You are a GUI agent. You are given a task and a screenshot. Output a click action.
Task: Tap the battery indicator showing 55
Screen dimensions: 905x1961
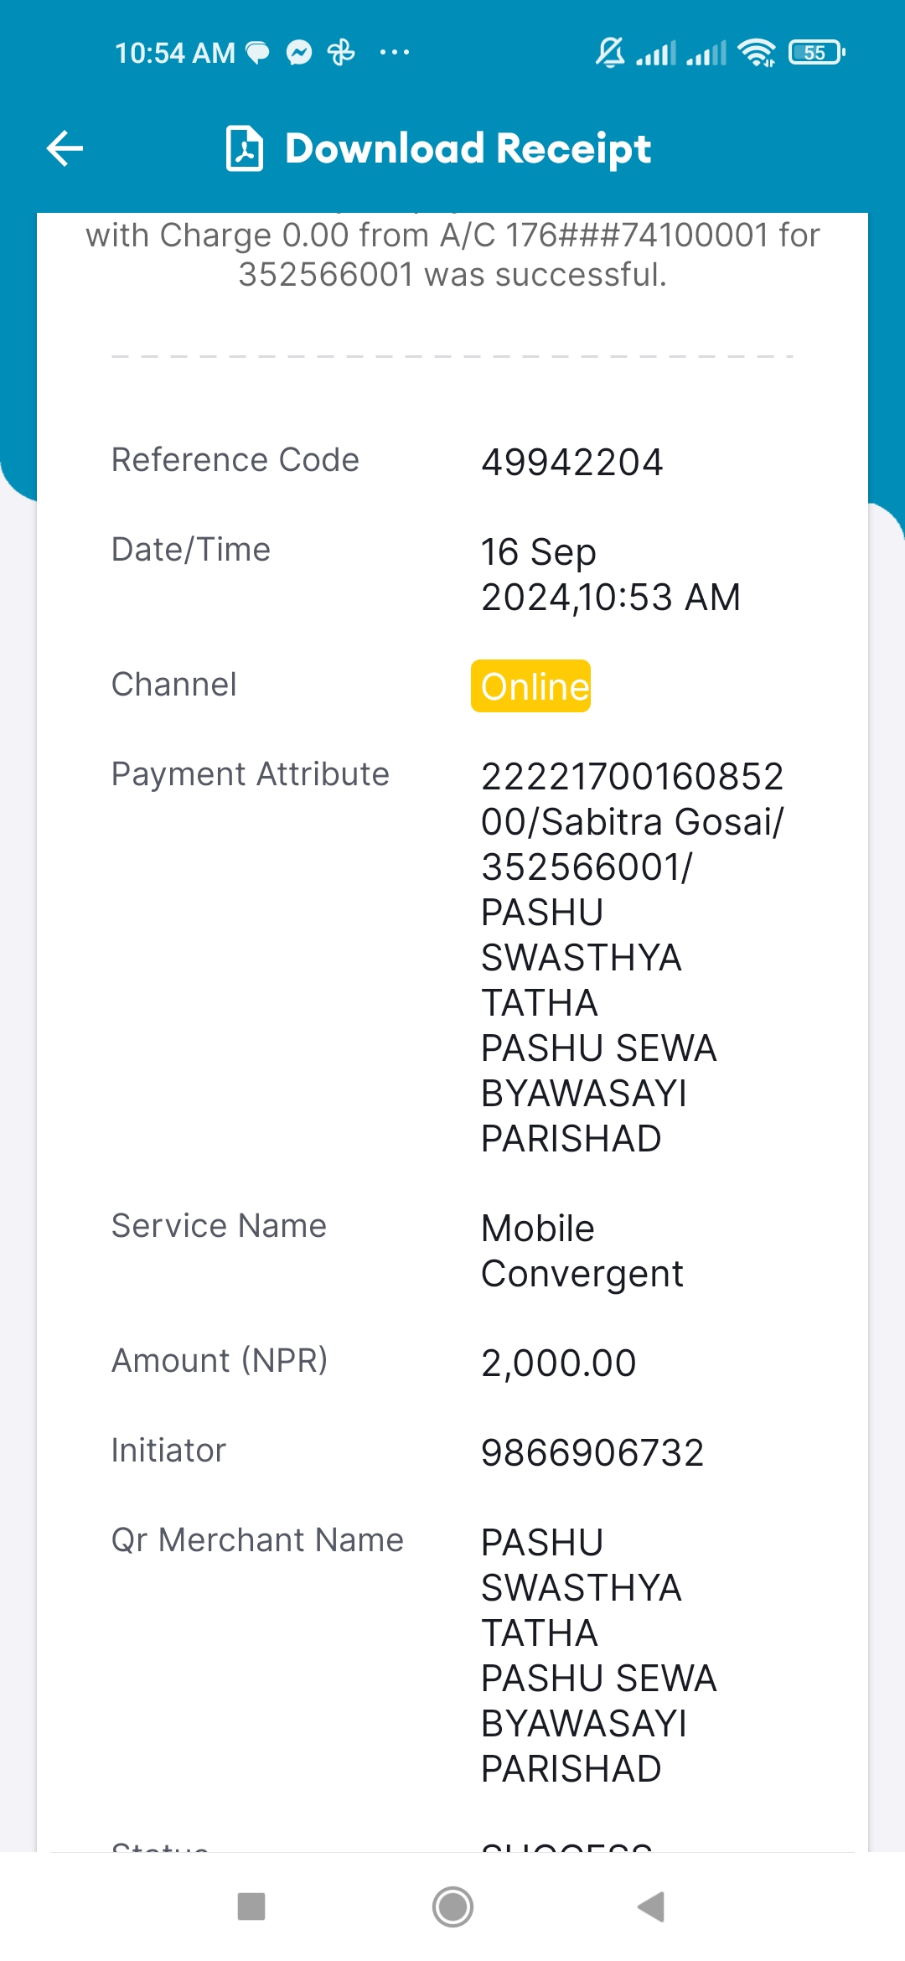pyautogui.click(x=817, y=53)
